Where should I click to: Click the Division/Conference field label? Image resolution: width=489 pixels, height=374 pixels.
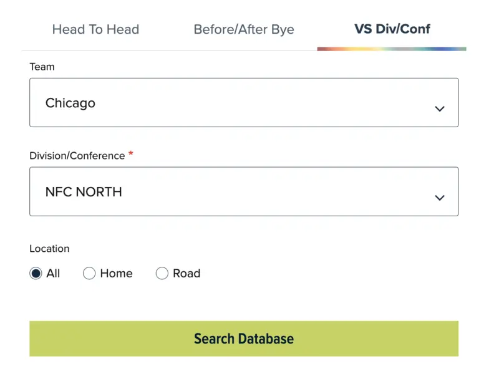77,156
